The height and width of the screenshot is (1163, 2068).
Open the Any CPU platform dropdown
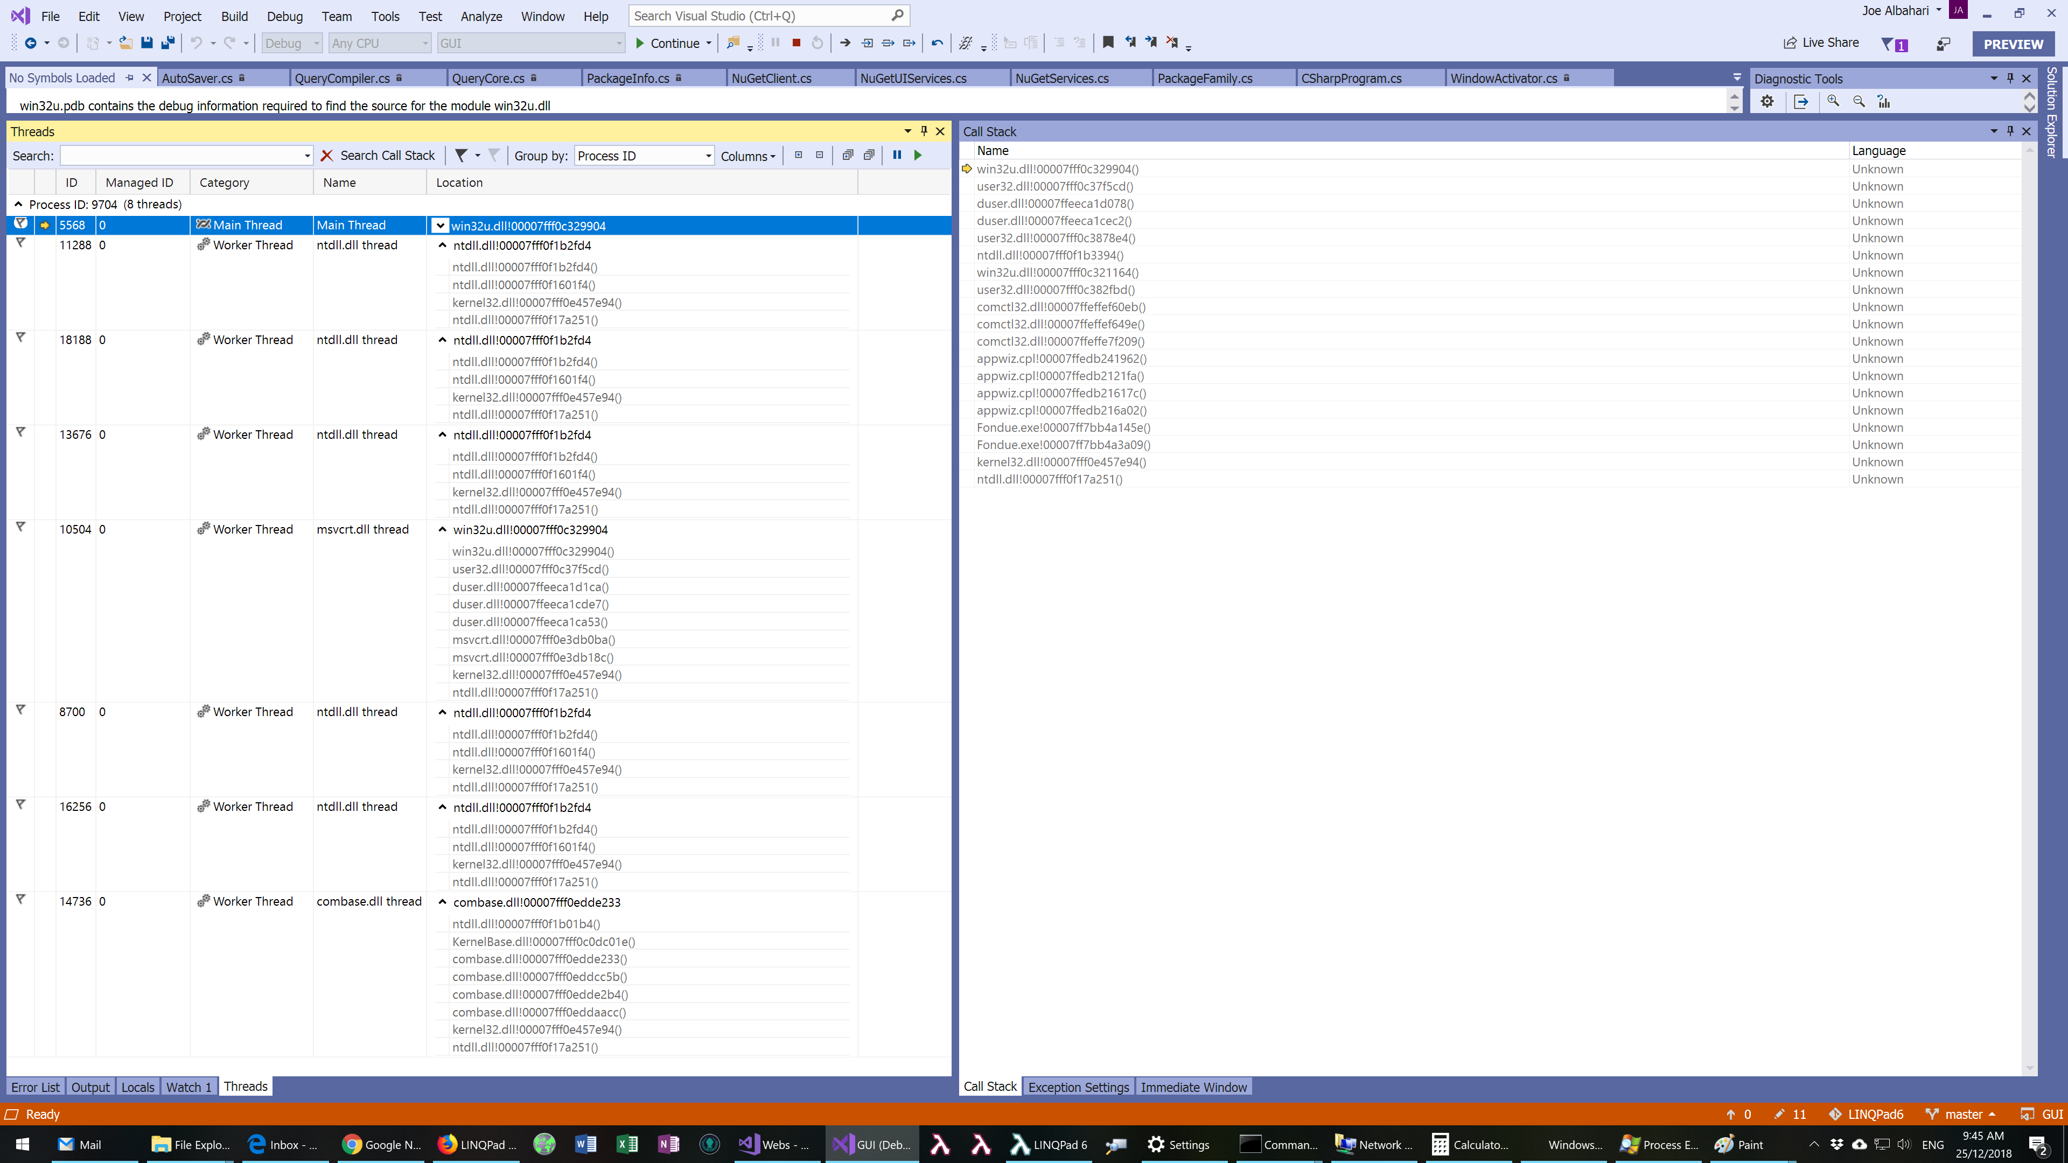(381, 43)
